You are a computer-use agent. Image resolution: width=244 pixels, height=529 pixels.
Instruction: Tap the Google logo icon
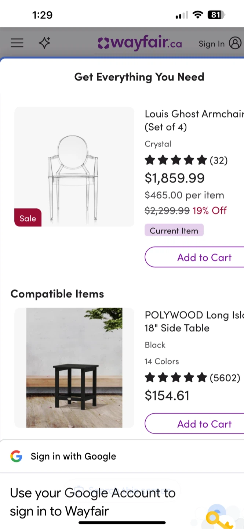pyautogui.click(x=16, y=456)
